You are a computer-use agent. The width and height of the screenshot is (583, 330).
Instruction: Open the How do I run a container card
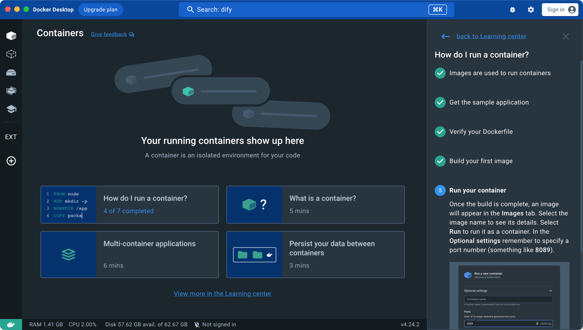(129, 204)
